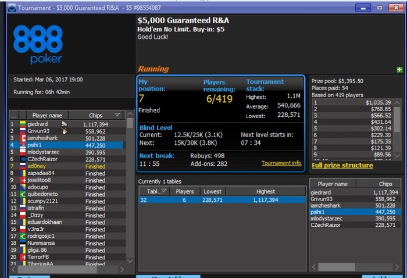Viewport: 407px width, 278px height.
Task: Click player list scroll down arrow
Action: pos(130,261)
